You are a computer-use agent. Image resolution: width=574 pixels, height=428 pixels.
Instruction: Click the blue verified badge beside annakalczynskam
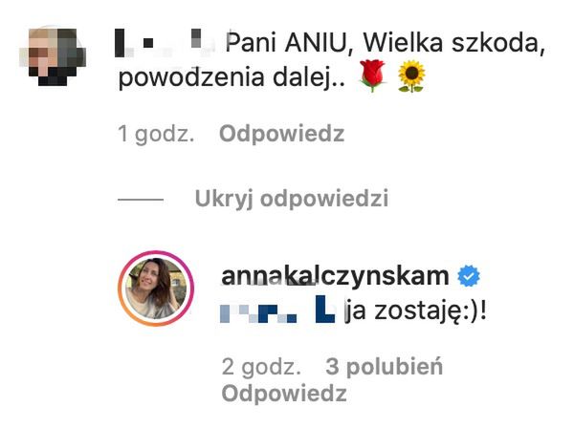(x=469, y=275)
